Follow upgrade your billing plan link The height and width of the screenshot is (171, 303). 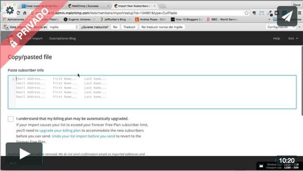coord(60,130)
